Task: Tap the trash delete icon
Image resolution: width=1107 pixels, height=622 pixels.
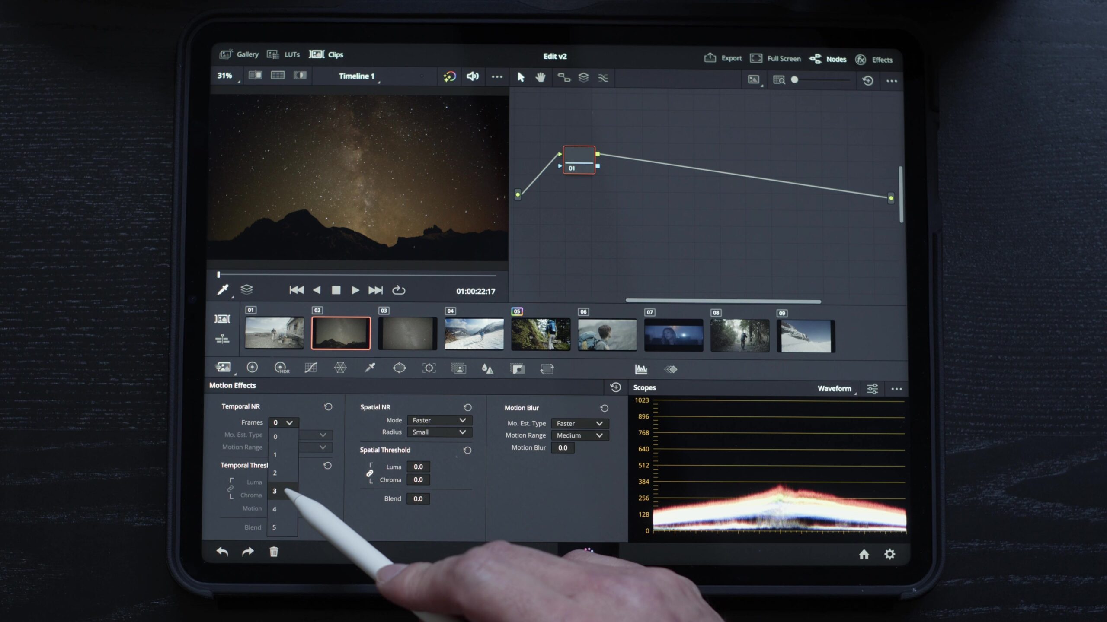Action: click(x=274, y=552)
